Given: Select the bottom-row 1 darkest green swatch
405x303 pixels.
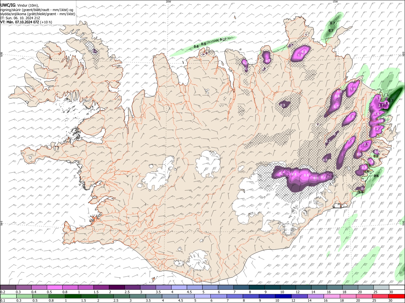Looking at the screenshot, I should tap(73, 296).
